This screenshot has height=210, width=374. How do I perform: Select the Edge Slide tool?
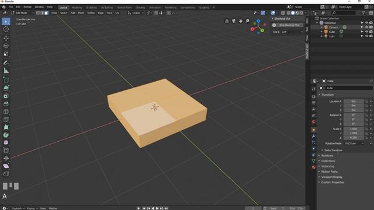point(6,150)
